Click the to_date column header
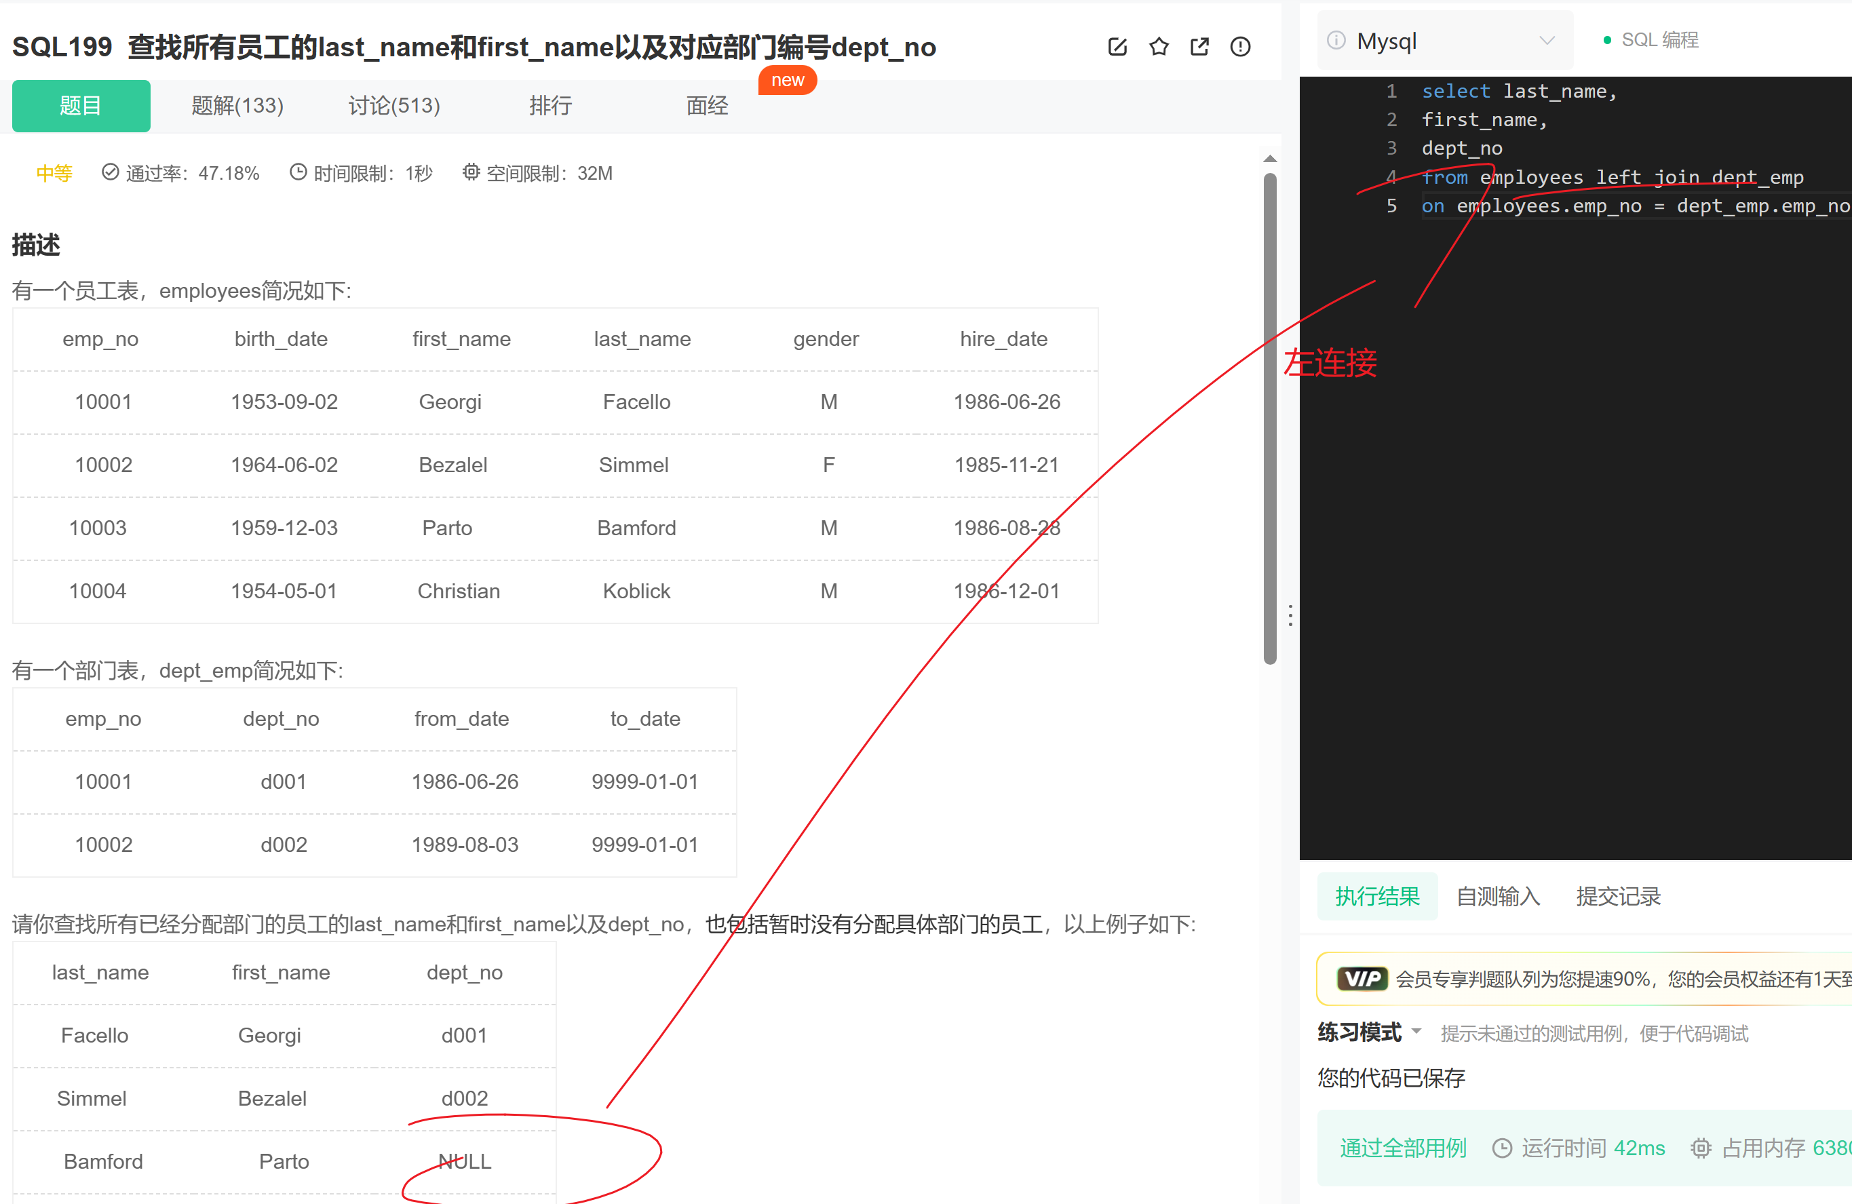This screenshot has height=1204, width=1852. click(645, 718)
